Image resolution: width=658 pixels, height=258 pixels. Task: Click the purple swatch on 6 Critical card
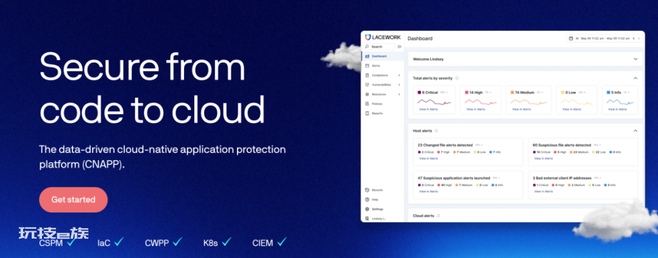[419, 92]
